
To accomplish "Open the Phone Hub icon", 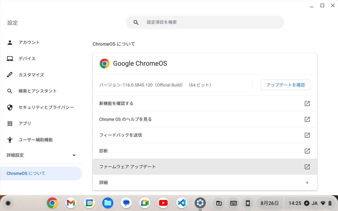I will [248, 203].
